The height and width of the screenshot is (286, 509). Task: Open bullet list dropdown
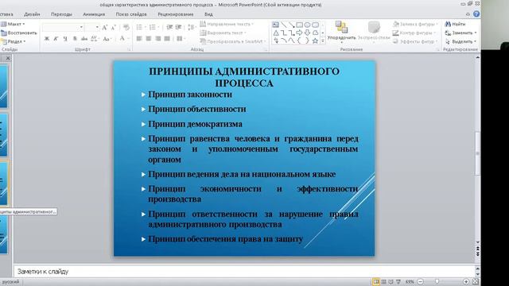(145, 27)
